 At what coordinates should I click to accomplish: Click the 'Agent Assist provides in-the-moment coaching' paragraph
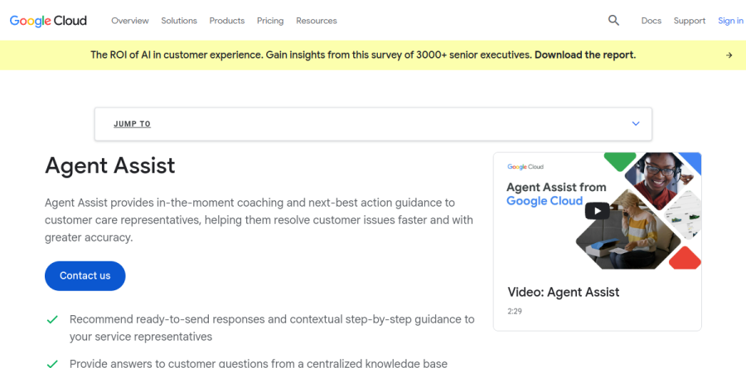[259, 220]
